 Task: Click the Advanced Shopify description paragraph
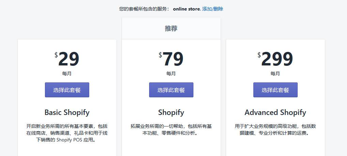(x=275, y=130)
